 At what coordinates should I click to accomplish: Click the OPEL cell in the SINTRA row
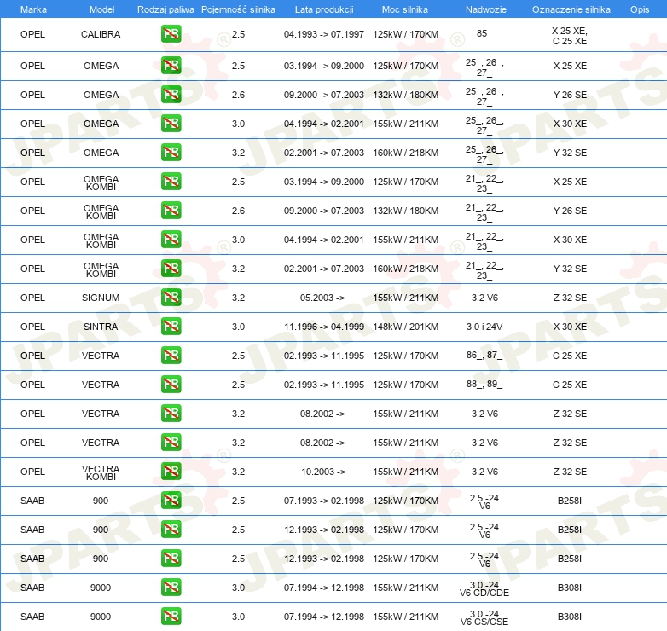[32, 327]
